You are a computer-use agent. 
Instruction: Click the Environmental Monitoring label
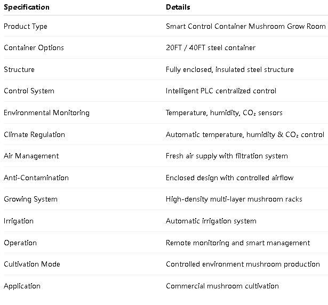(x=46, y=113)
